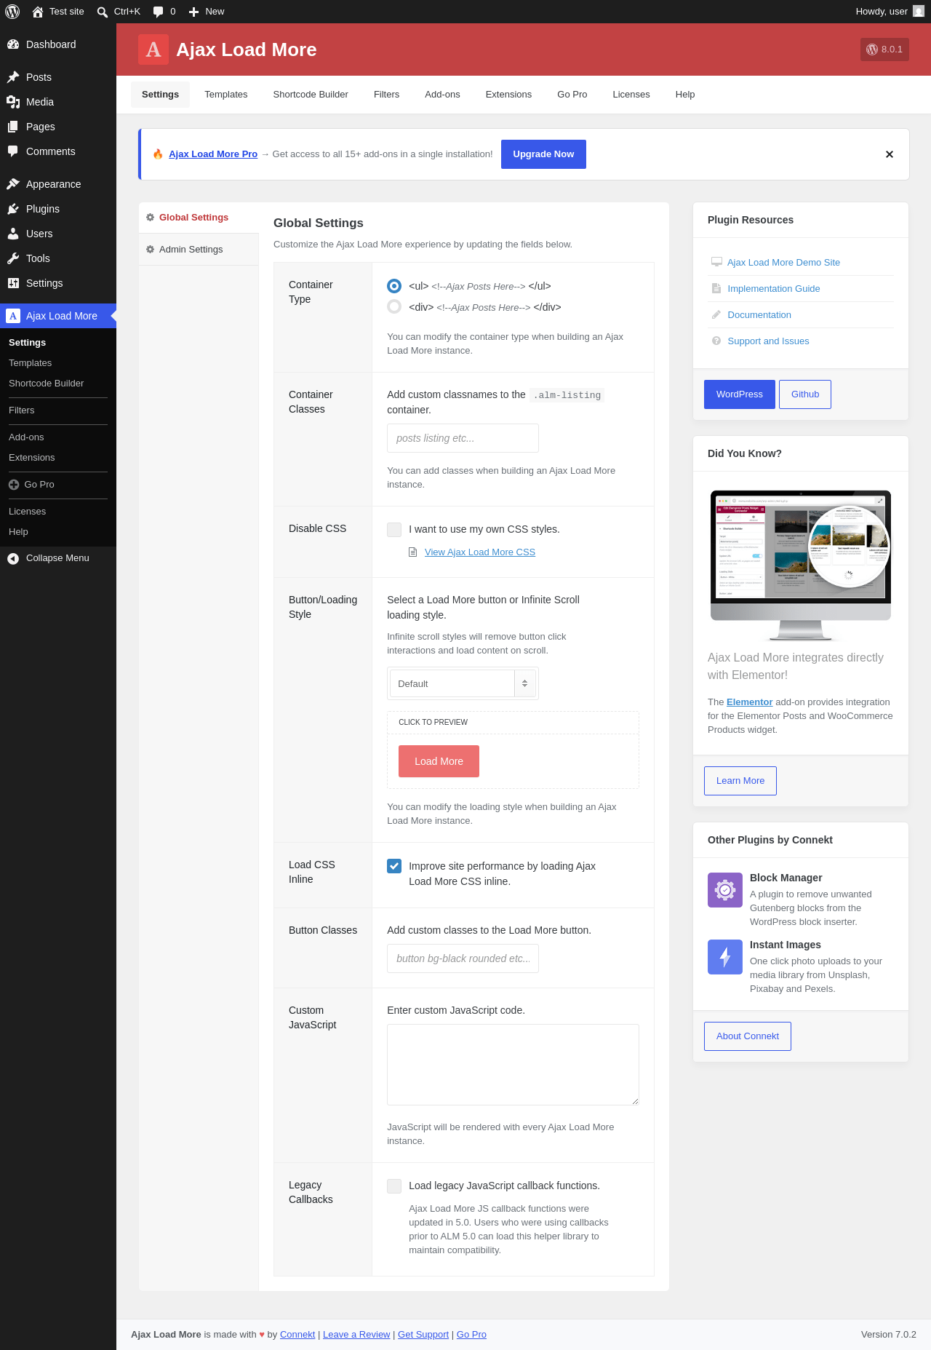Image resolution: width=931 pixels, height=1350 pixels.
Task: Click the Collapse Menu arrow icon
Action: tap(13, 558)
